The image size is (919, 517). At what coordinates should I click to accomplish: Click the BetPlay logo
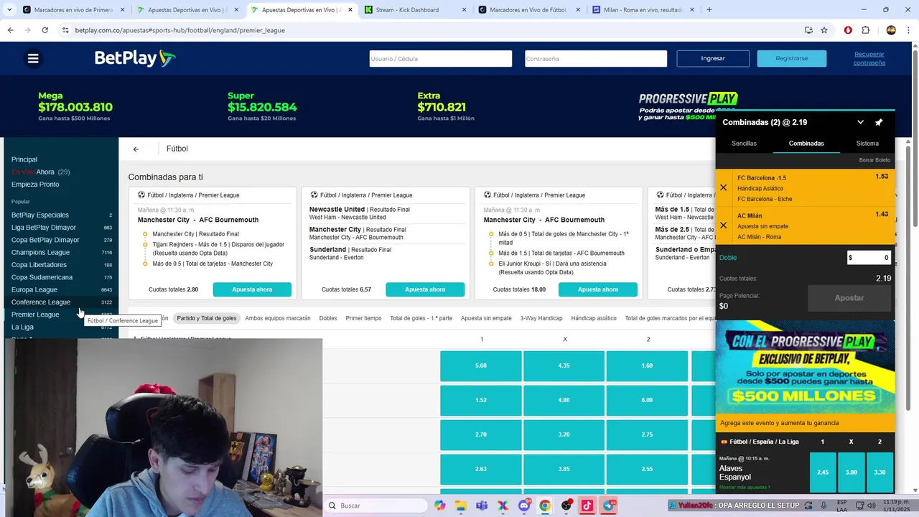pyautogui.click(x=134, y=58)
